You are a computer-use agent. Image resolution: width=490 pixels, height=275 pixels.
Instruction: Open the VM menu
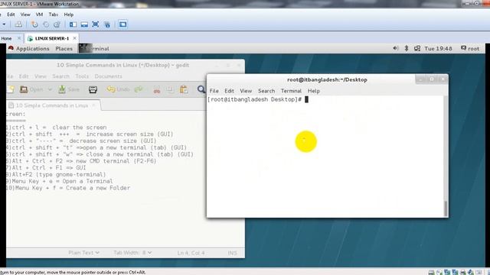tap(39, 15)
